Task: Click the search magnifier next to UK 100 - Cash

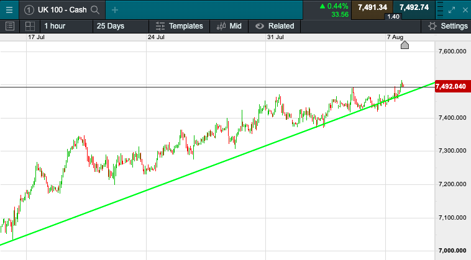Action: [95, 10]
